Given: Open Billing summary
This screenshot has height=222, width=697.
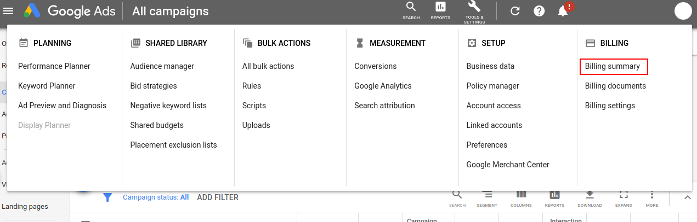Looking at the screenshot, I should point(613,66).
